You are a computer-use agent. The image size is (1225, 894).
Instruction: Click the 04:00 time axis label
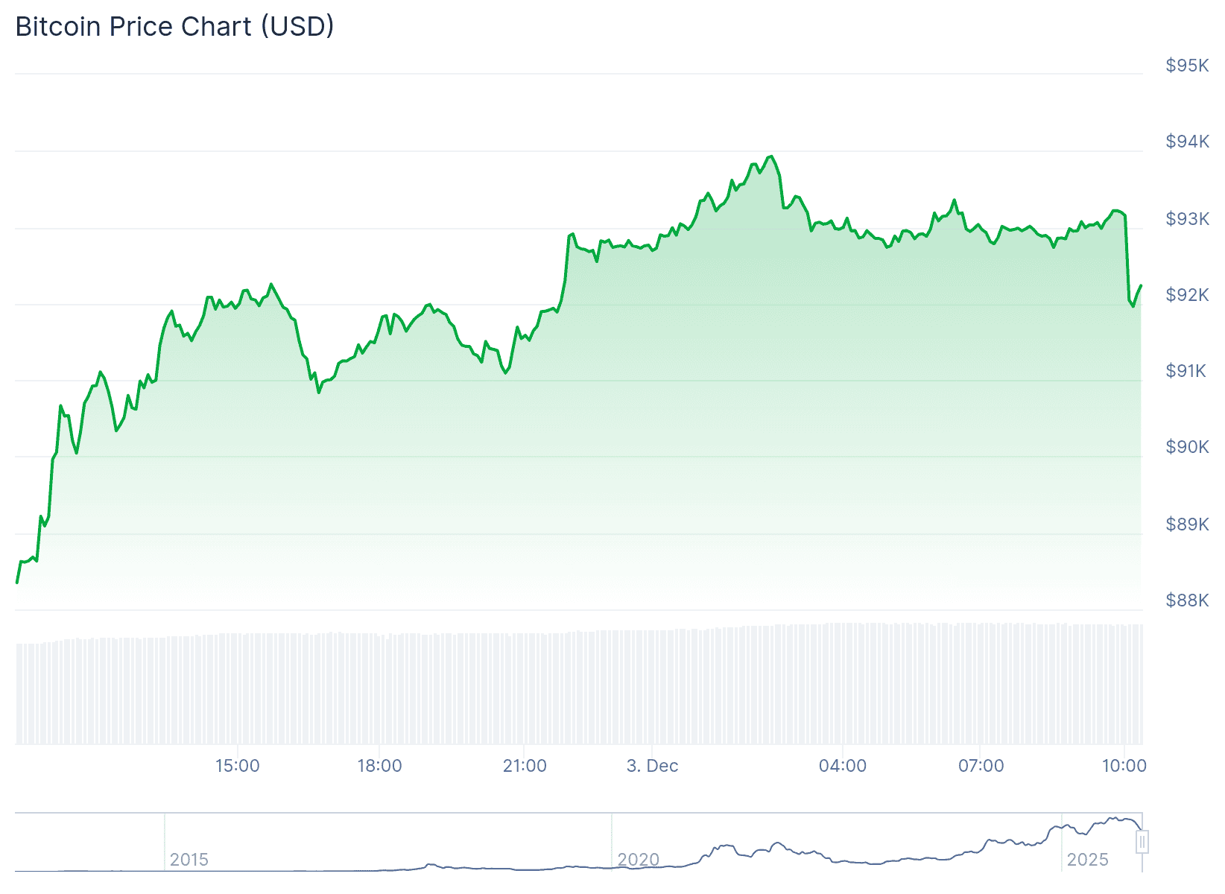tap(843, 766)
